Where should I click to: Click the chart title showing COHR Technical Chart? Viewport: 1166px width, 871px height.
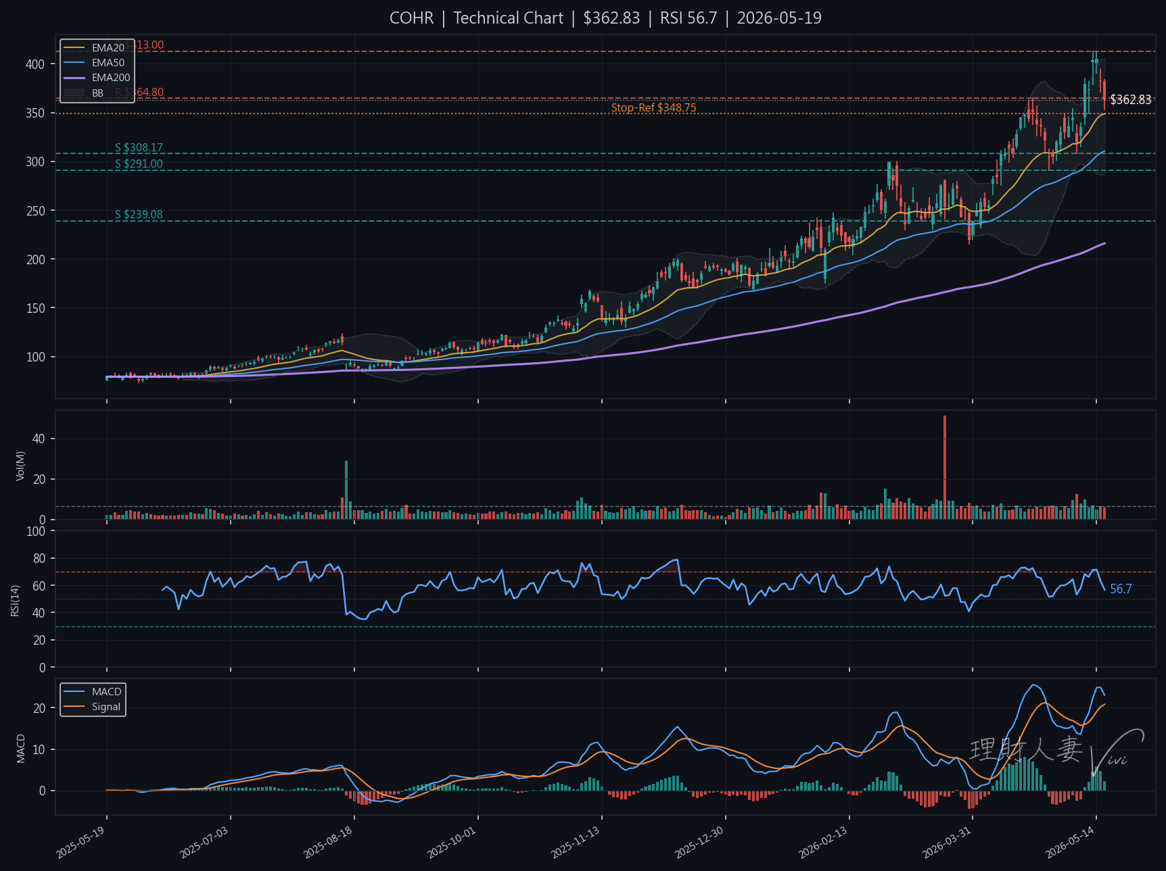605,18
